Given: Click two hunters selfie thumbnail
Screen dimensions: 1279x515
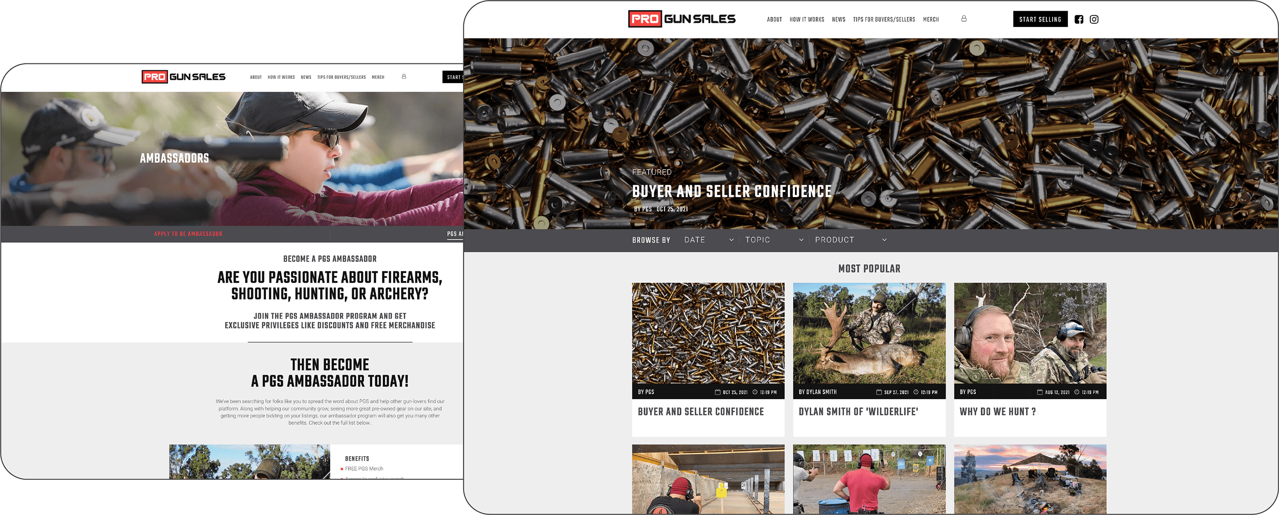Looking at the screenshot, I should pyautogui.click(x=1030, y=333).
